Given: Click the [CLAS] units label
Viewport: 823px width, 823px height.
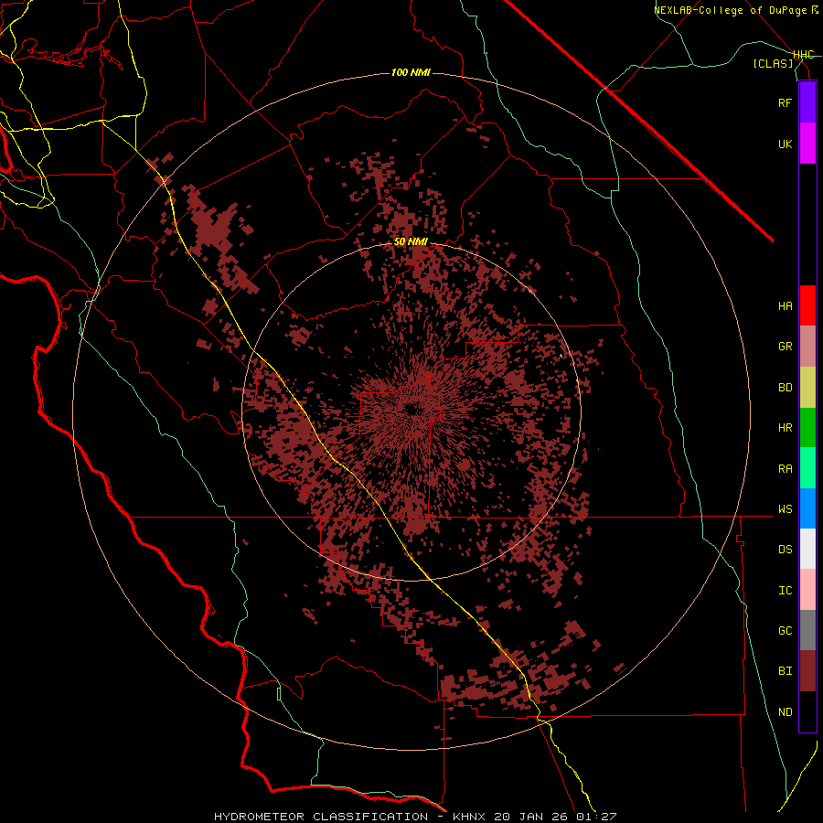Looking at the screenshot, I should point(773,63).
